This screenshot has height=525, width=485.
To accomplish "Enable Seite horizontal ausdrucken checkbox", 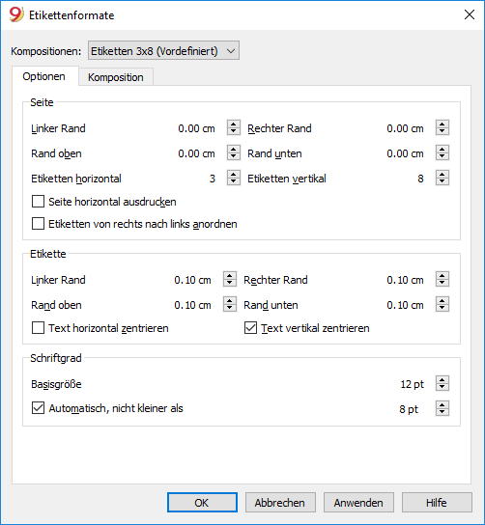I will (38, 202).
